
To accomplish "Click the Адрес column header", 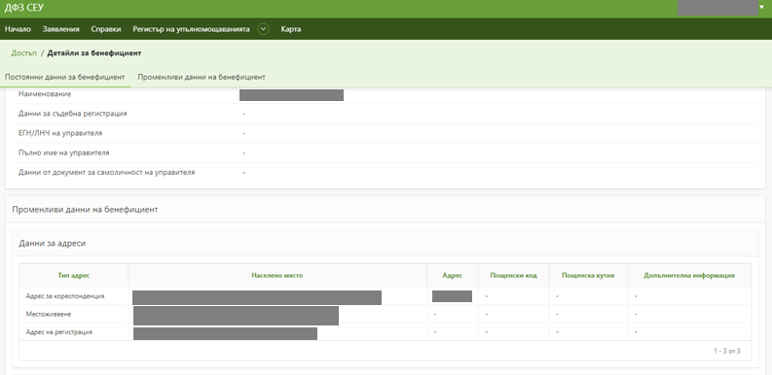I will click(453, 275).
